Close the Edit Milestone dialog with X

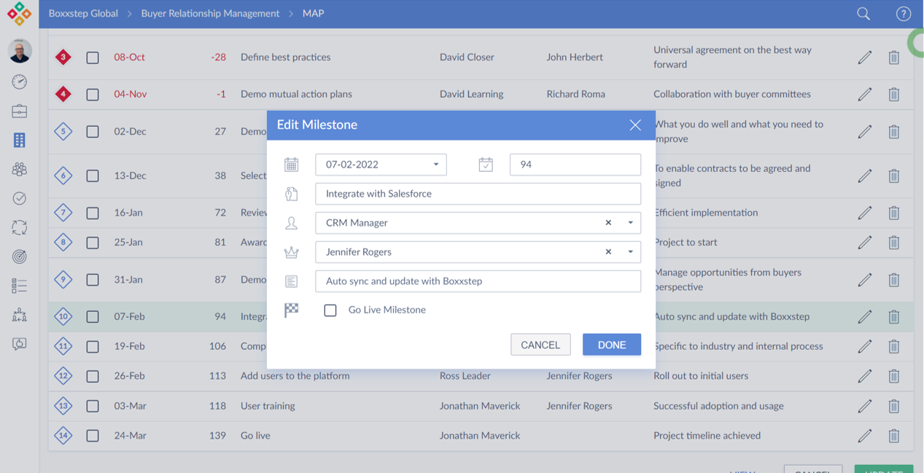(635, 125)
